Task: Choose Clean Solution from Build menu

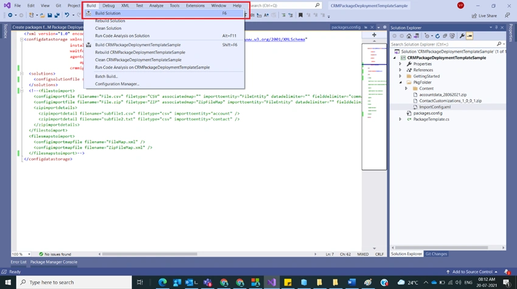Action: pyautogui.click(x=164, y=29)
